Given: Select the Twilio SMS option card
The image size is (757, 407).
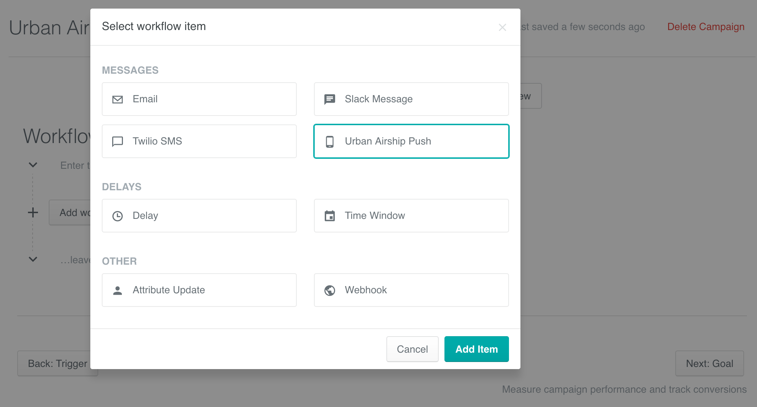Looking at the screenshot, I should coord(199,141).
